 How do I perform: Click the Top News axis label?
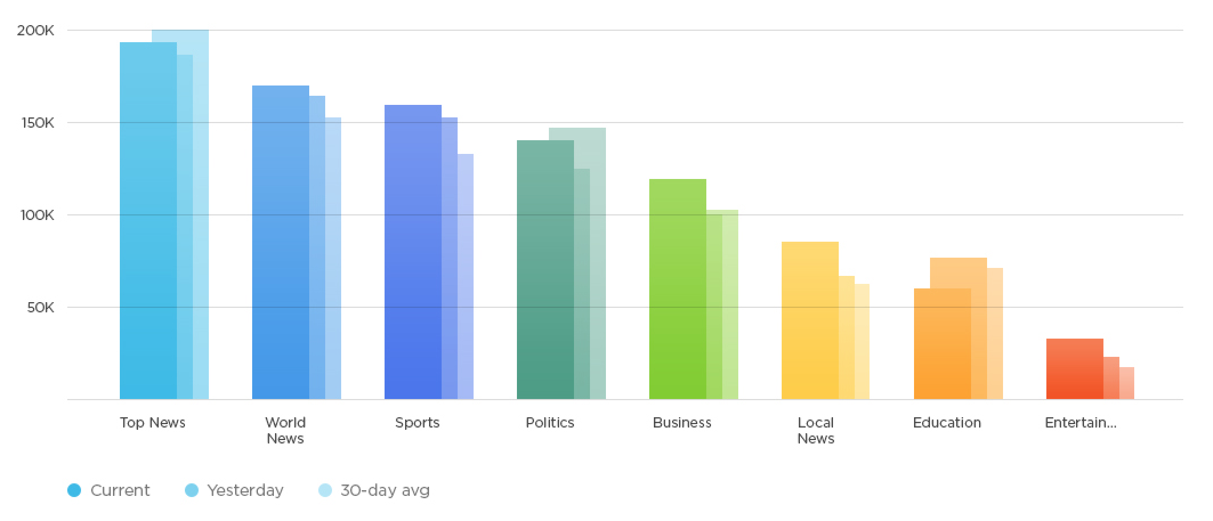[152, 422]
